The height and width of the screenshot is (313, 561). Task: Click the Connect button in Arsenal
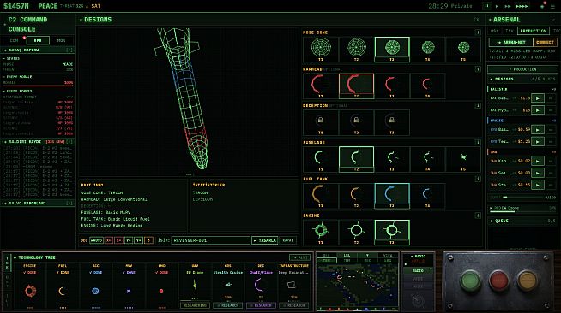coord(546,43)
